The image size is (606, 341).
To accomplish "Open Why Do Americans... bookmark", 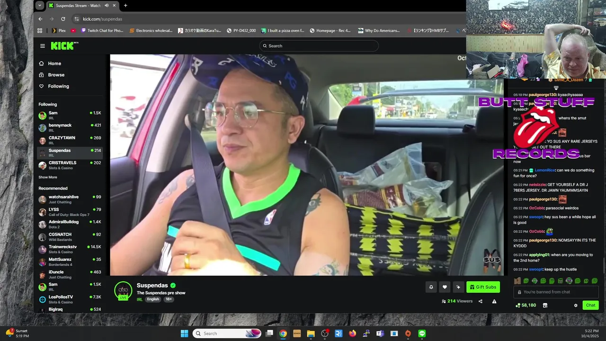I will click(x=379, y=31).
